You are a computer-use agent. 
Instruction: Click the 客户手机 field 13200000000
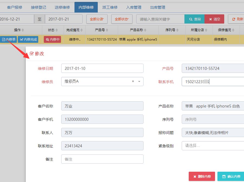(102, 119)
